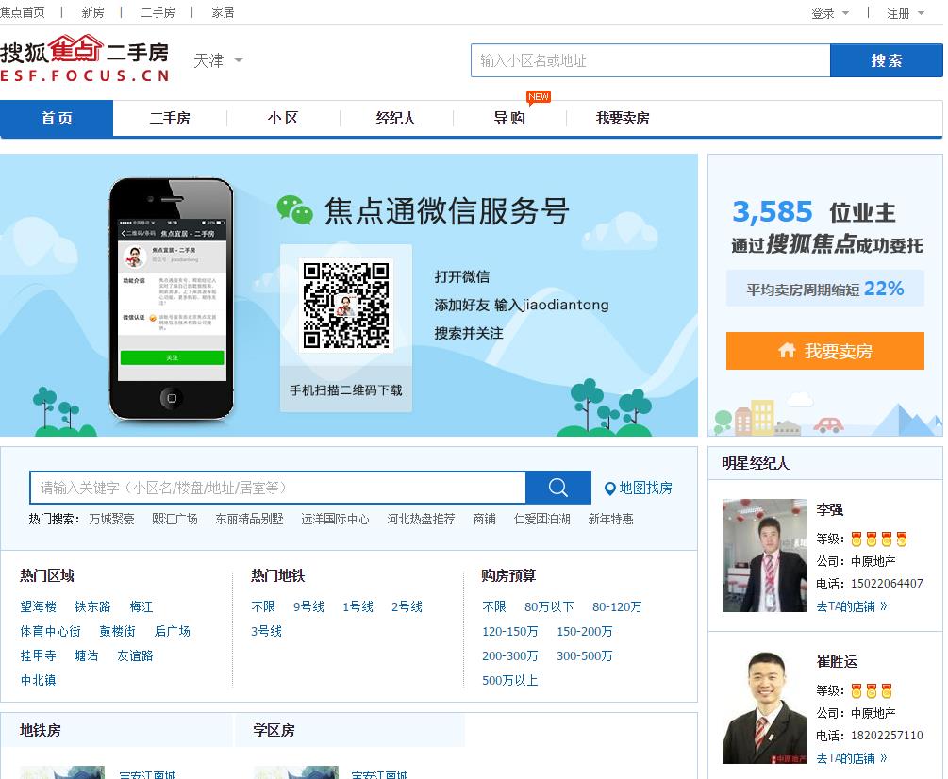
Task: Select hot search 远洋国际中心
Action: coord(335,519)
